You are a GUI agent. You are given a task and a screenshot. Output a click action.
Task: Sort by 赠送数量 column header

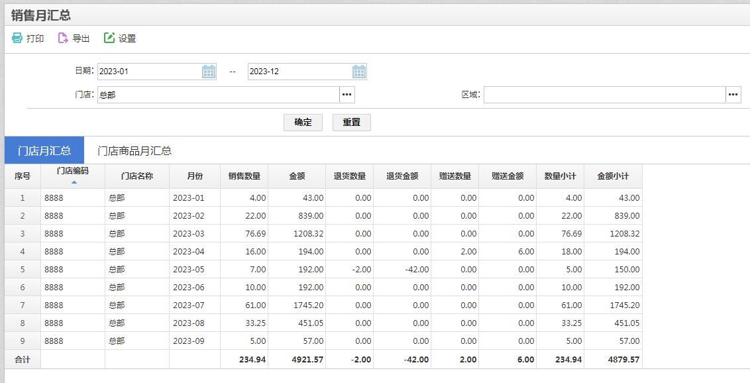(x=455, y=176)
